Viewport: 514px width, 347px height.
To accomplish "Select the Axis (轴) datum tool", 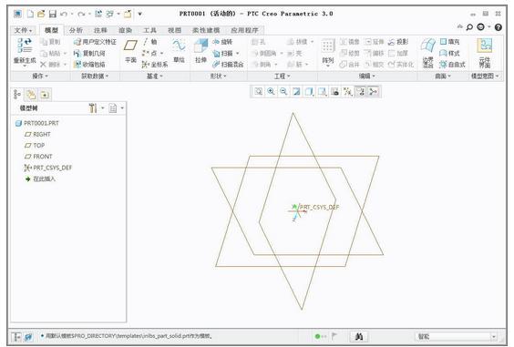I will coord(150,42).
